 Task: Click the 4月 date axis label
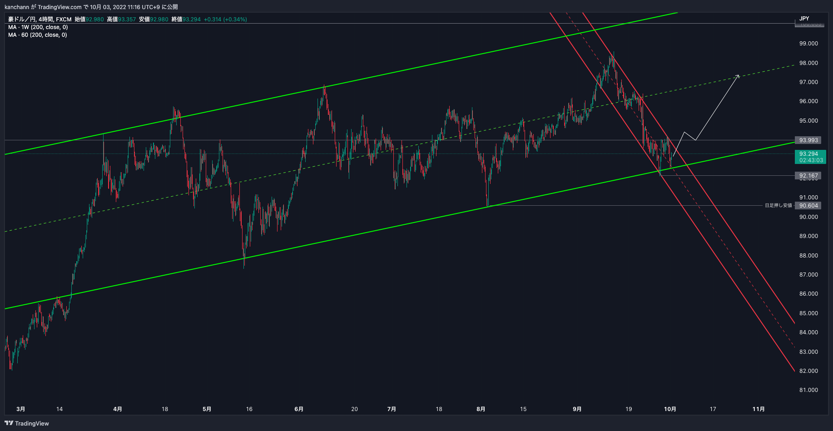(x=118, y=409)
